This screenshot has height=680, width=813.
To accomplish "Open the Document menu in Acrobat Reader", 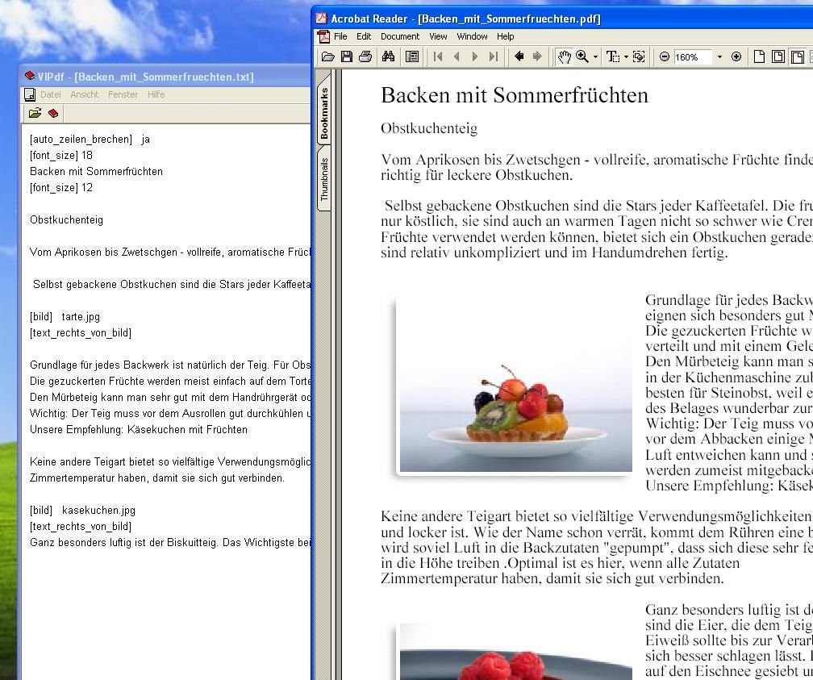I will tap(400, 36).
